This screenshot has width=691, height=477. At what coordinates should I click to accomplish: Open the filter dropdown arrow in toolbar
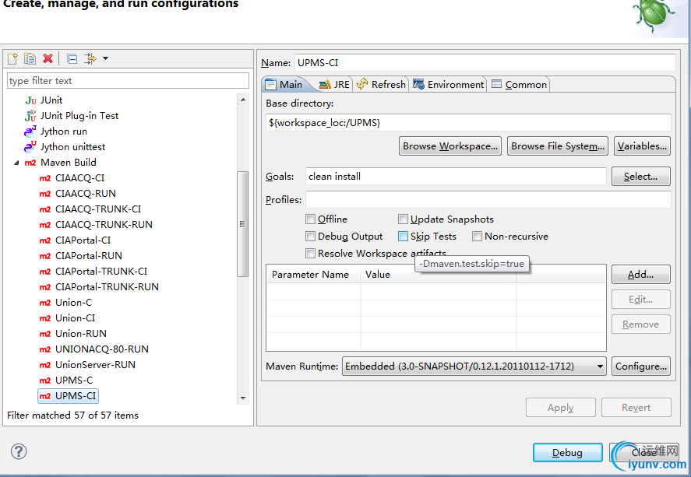point(105,58)
